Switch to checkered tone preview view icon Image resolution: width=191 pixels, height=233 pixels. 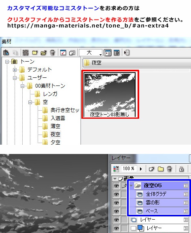[117, 53]
